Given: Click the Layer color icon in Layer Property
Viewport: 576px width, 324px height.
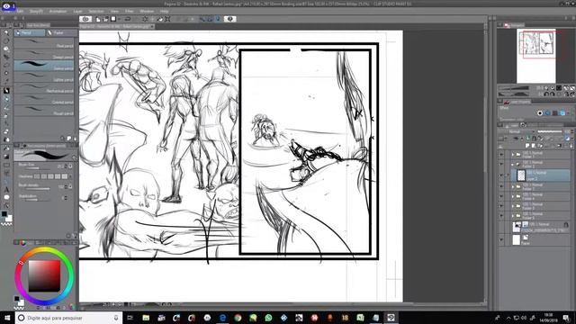Looking at the screenshot, I should [562, 113].
